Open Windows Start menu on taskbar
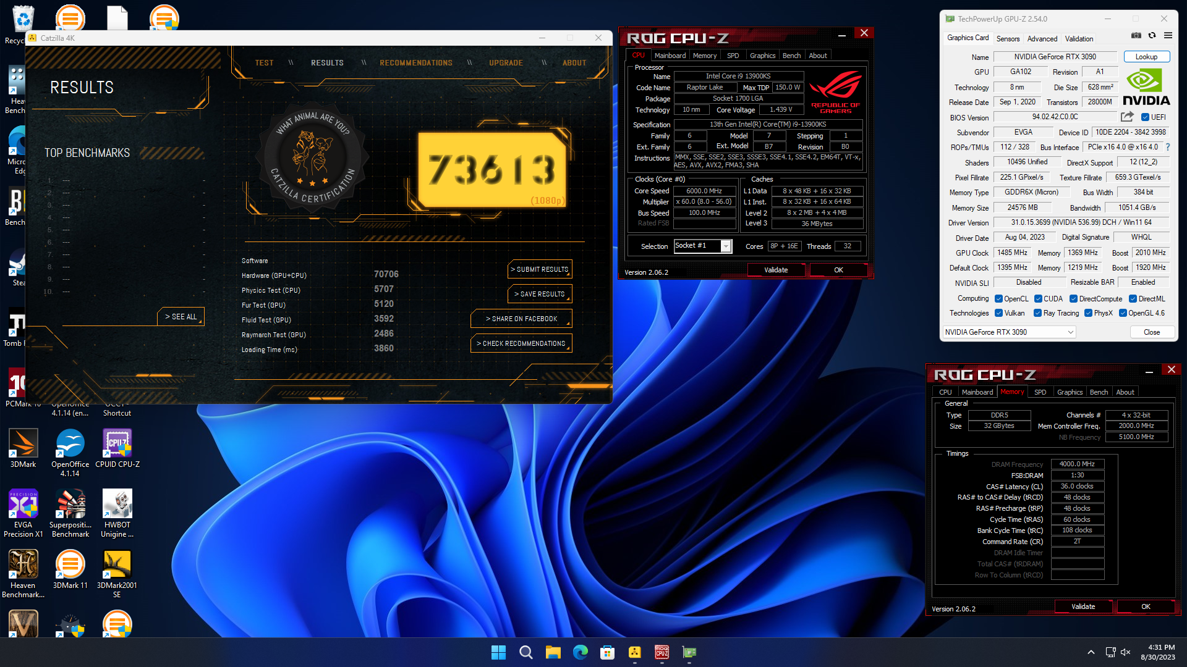This screenshot has height=667, width=1187. (498, 652)
